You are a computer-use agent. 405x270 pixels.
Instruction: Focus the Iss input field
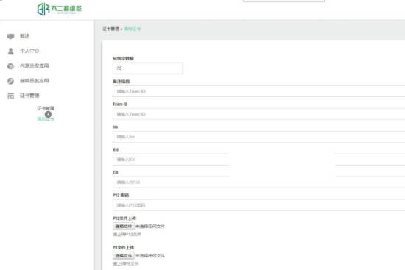pos(258,137)
